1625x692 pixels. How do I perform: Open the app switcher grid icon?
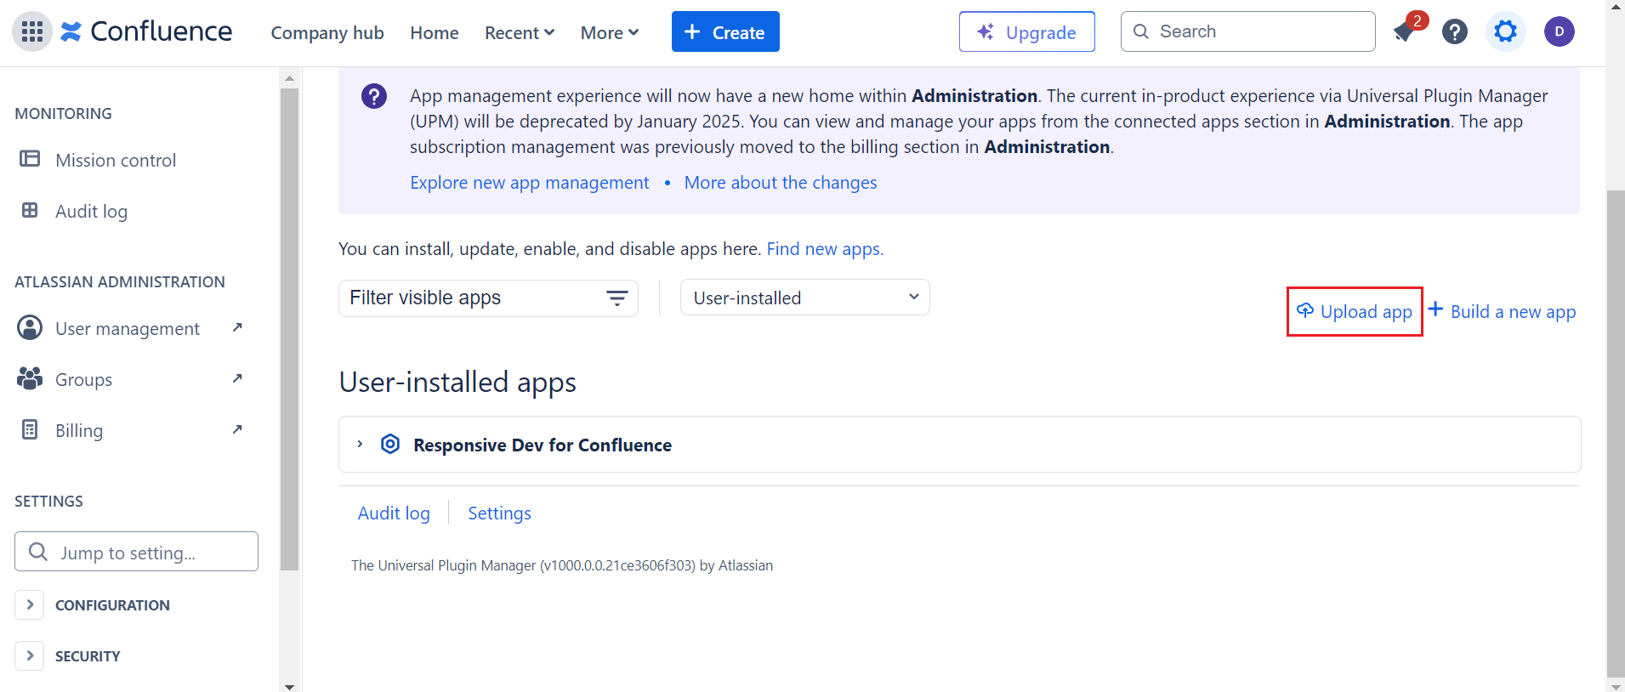(x=32, y=32)
